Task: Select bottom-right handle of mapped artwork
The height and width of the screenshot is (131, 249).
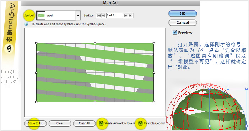Action: [154, 102]
